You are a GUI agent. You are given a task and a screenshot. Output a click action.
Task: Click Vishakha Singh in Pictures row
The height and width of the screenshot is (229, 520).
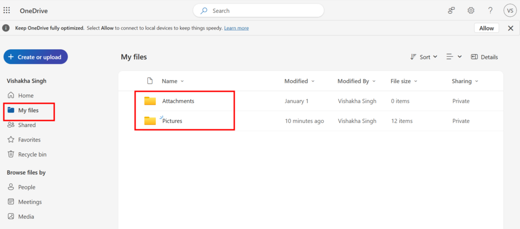point(357,121)
